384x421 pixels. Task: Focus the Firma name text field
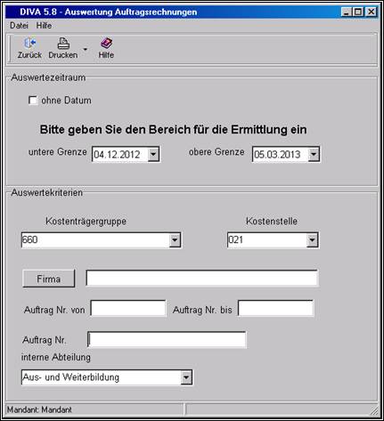(202, 279)
